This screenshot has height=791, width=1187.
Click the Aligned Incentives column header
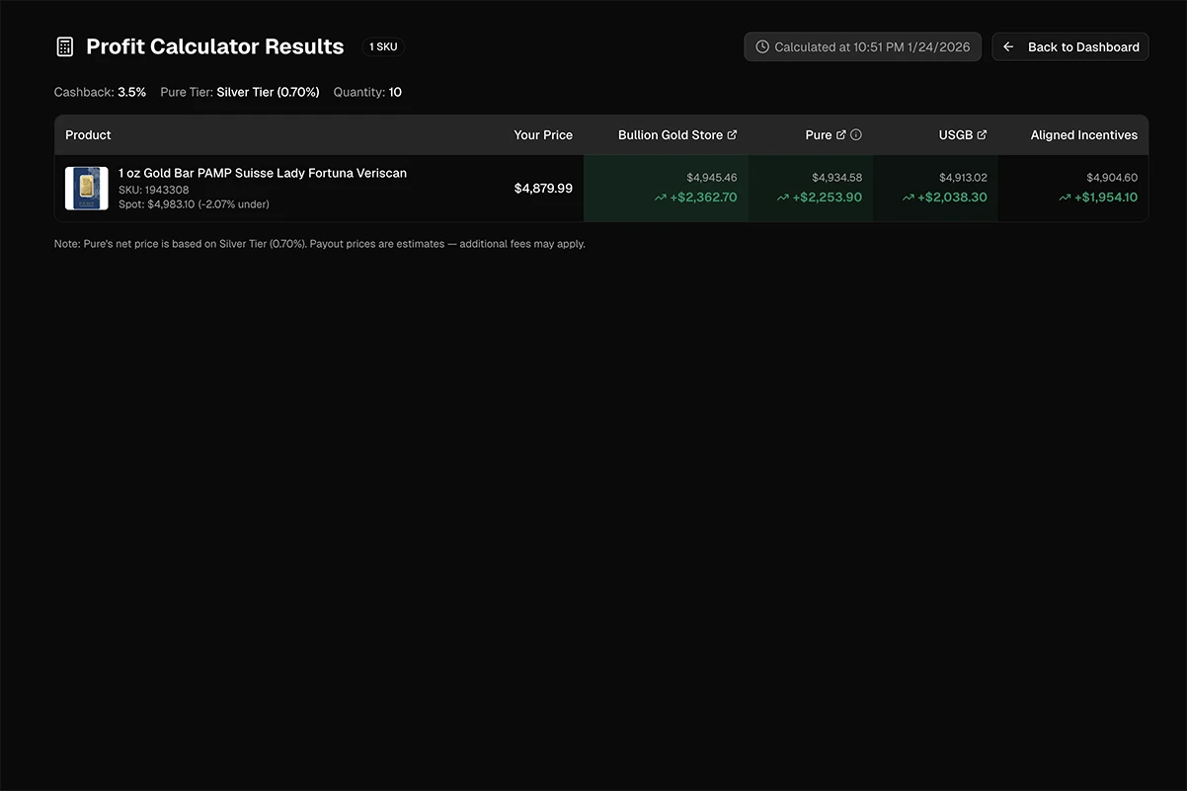click(x=1083, y=133)
